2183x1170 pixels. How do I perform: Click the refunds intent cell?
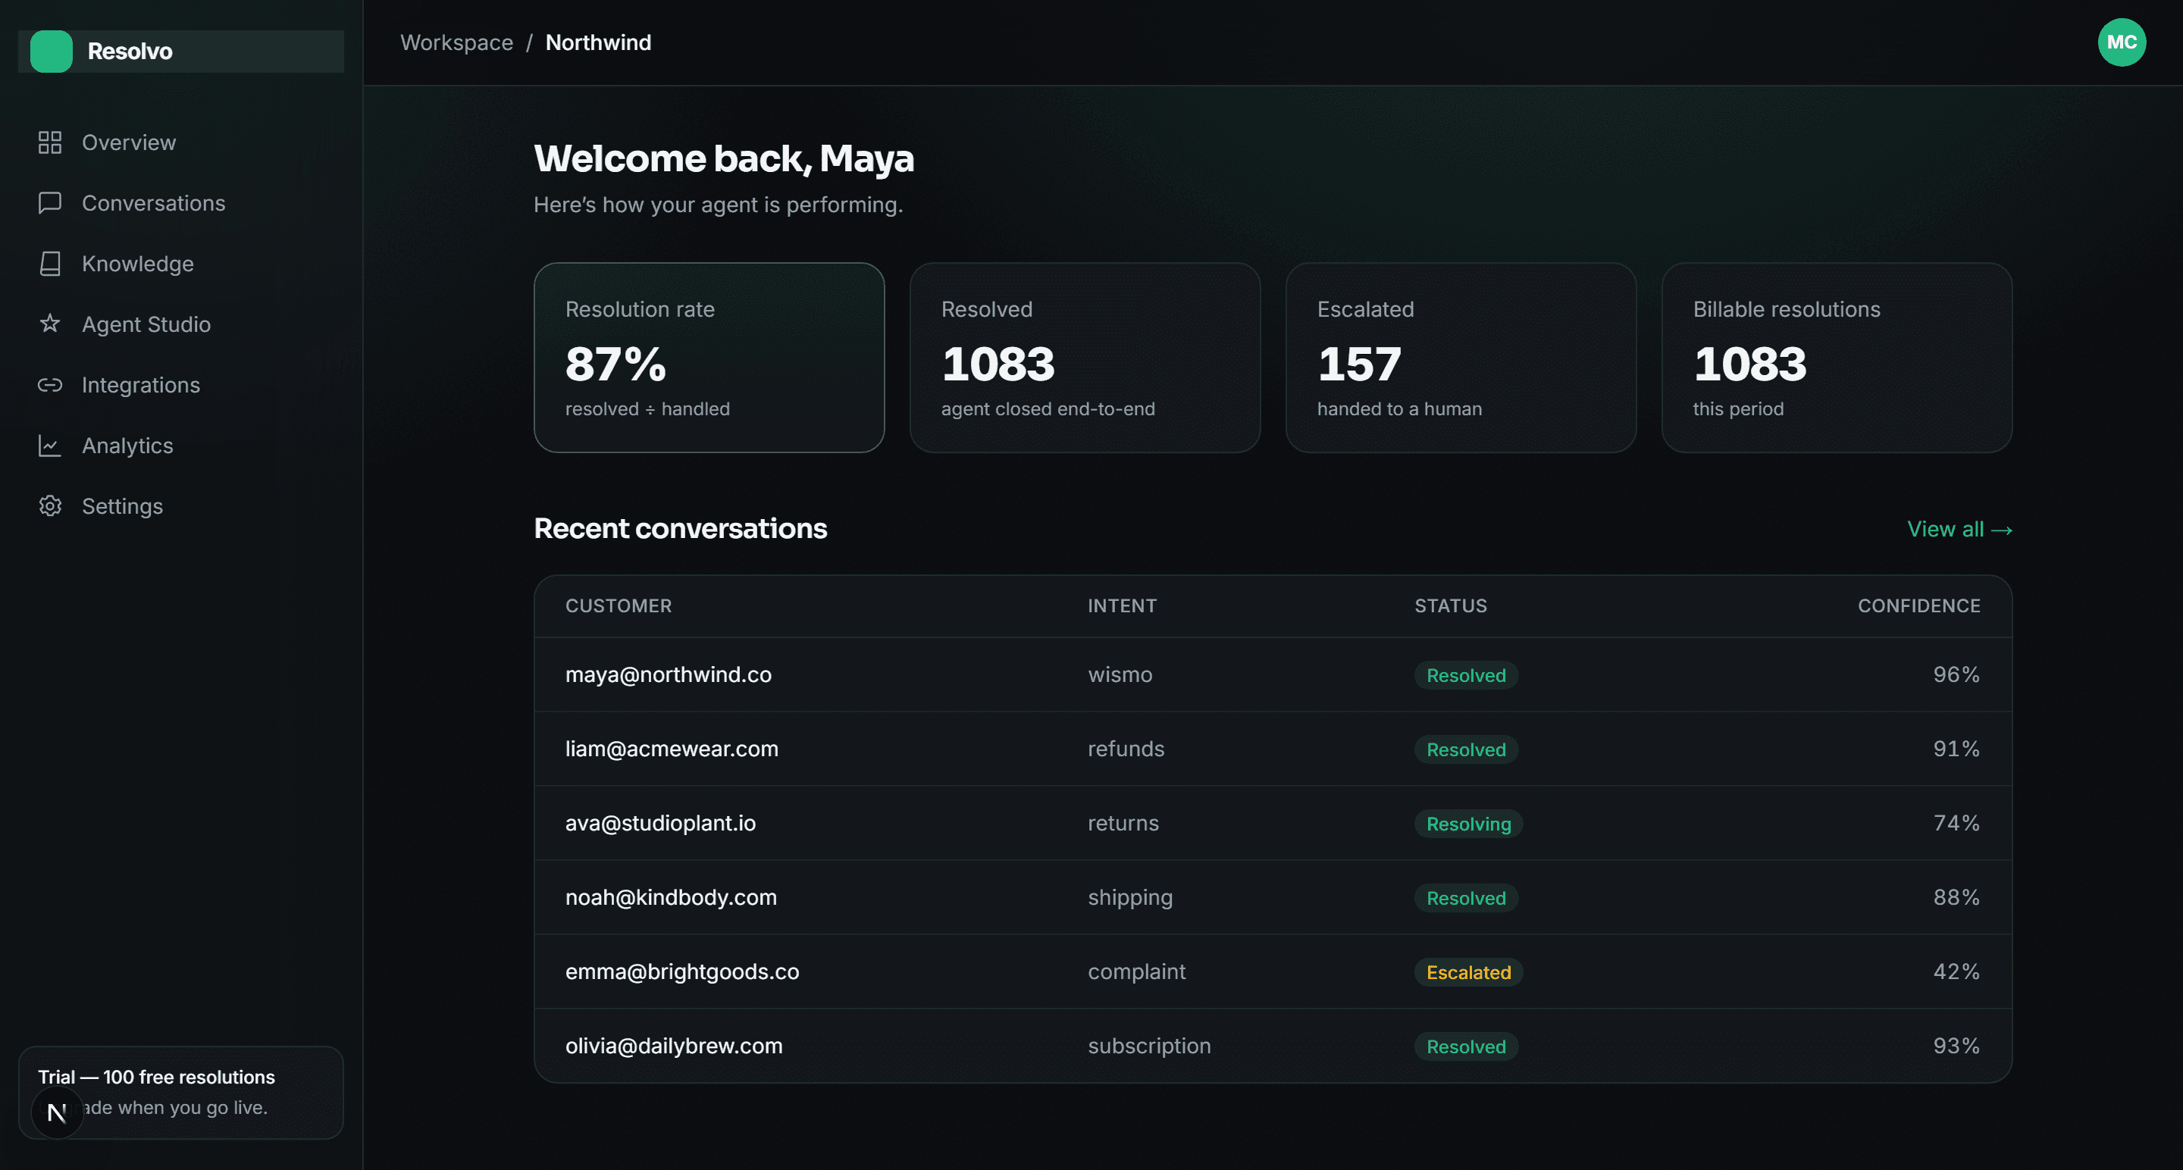[x=1126, y=749]
